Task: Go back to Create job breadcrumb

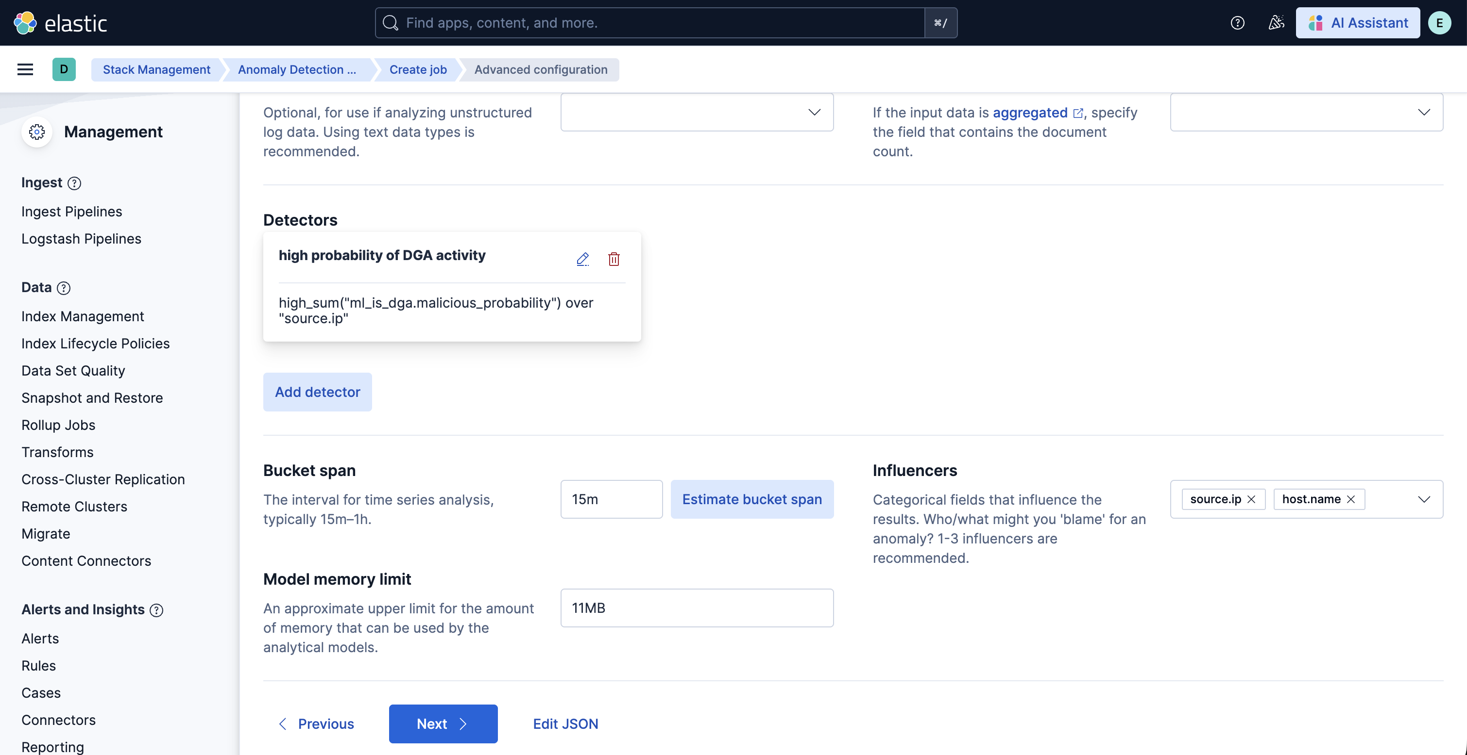Action: [x=417, y=69]
